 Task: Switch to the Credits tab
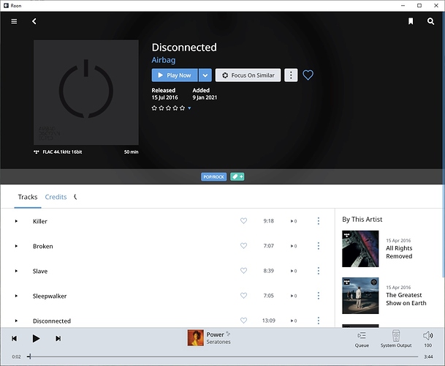pyautogui.click(x=56, y=197)
